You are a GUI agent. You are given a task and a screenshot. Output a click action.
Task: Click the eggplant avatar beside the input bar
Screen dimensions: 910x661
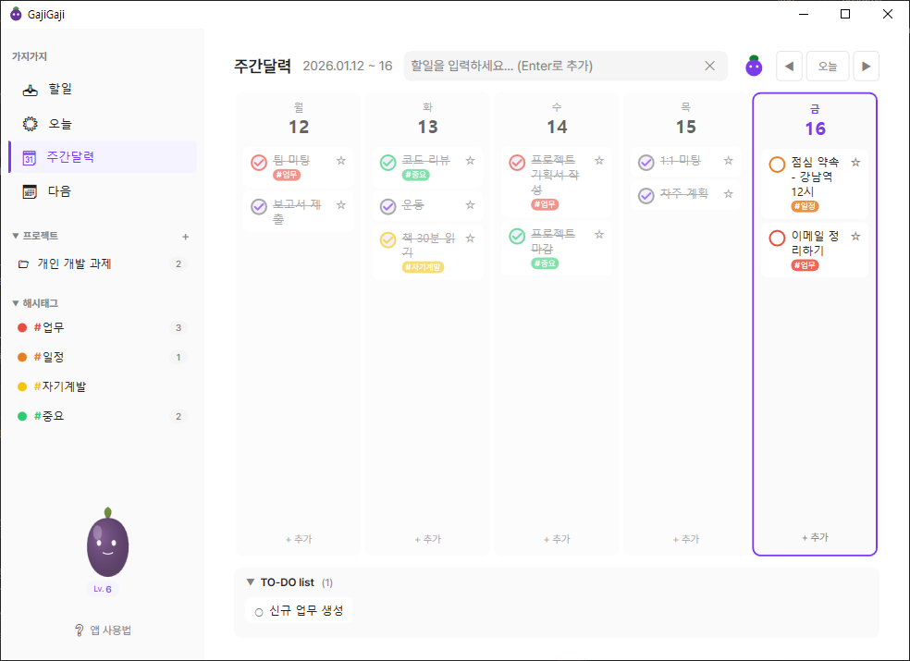coord(754,65)
